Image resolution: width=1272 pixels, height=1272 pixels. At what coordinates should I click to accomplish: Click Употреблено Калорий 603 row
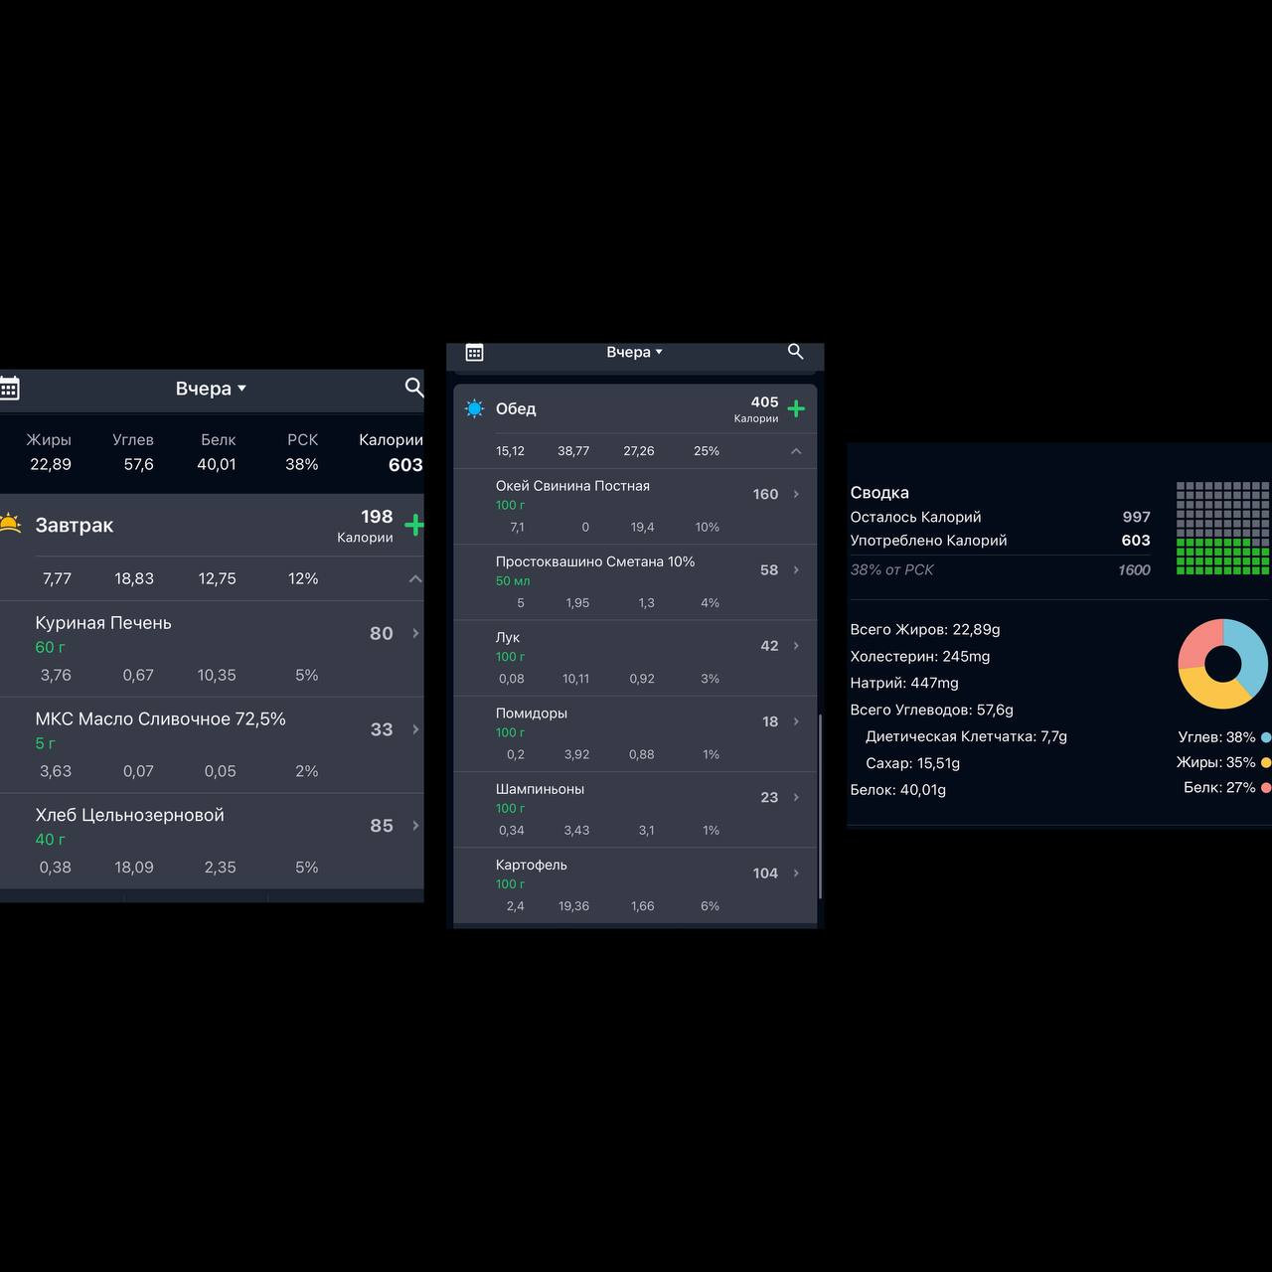point(1000,541)
